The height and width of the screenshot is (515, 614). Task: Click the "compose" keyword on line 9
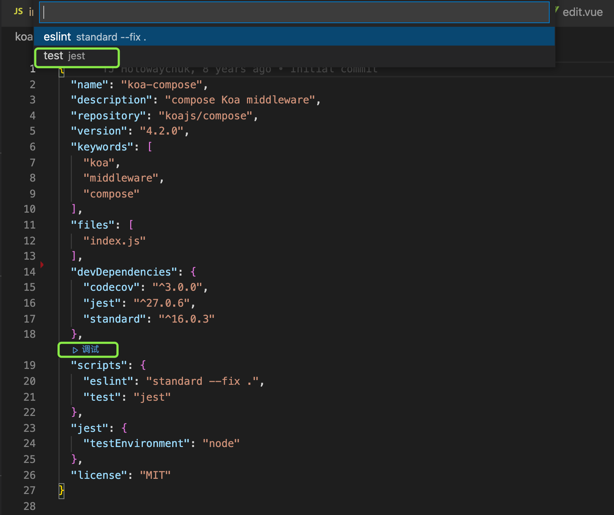(x=111, y=194)
